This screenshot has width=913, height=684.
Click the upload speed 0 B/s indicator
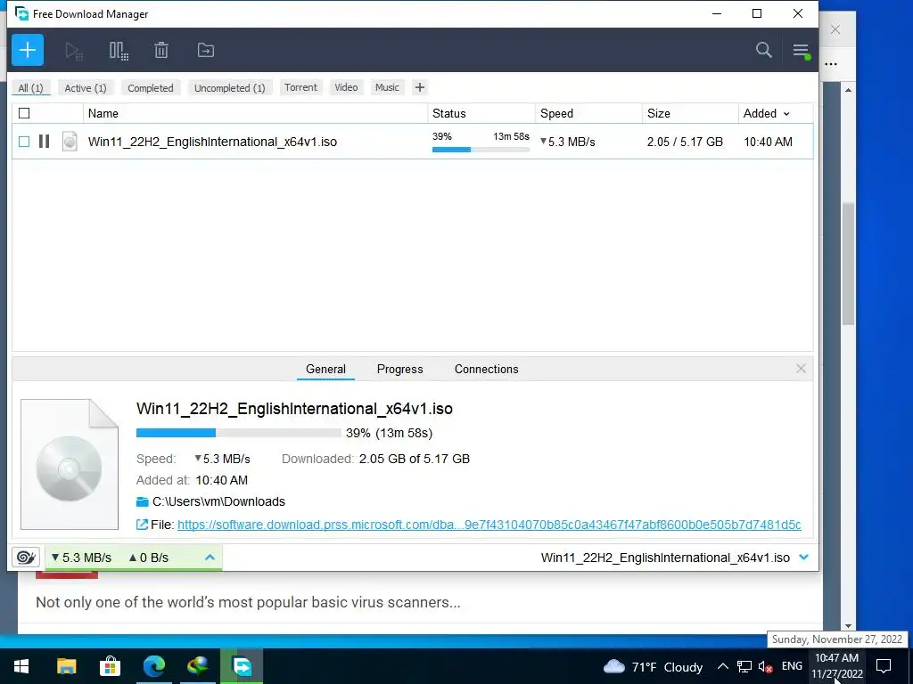[149, 558]
